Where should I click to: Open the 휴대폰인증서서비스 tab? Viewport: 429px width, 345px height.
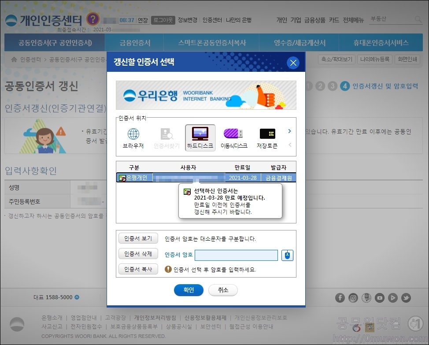click(381, 43)
